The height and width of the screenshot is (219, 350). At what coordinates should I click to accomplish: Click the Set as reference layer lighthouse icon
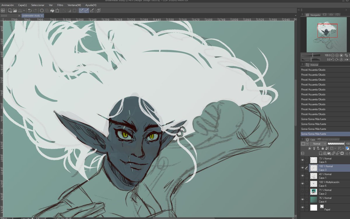tap(314, 148)
